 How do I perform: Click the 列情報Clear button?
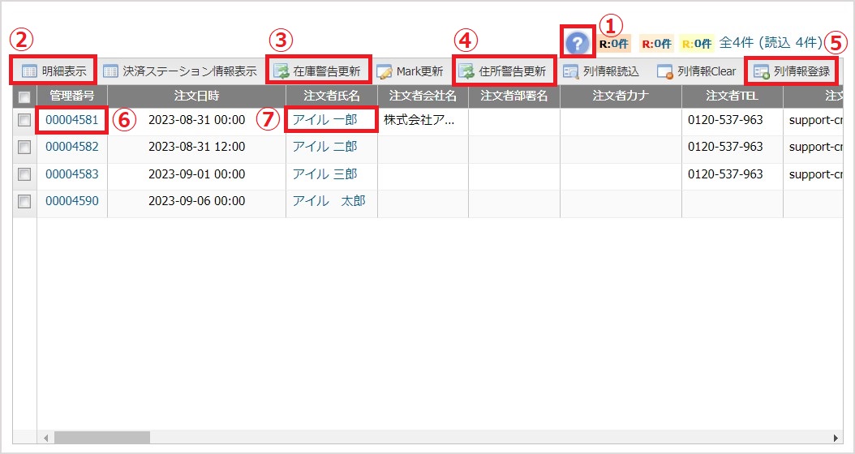[696, 71]
